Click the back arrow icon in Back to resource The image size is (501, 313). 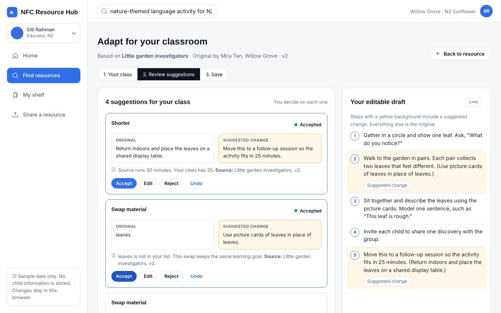(x=438, y=54)
